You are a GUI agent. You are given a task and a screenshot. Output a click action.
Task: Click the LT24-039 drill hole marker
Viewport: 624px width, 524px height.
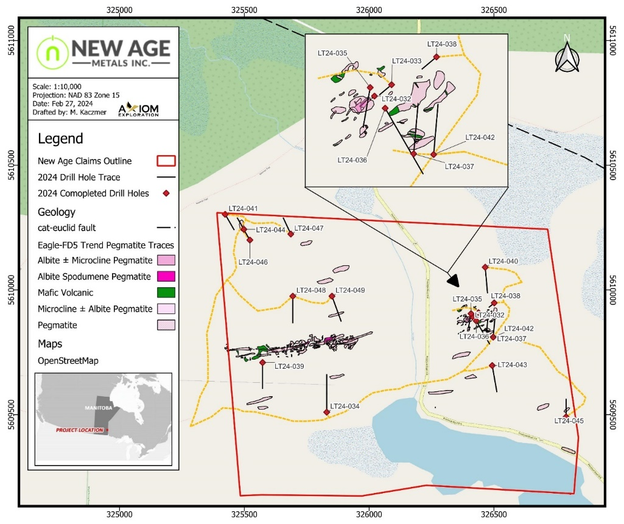tap(262, 363)
